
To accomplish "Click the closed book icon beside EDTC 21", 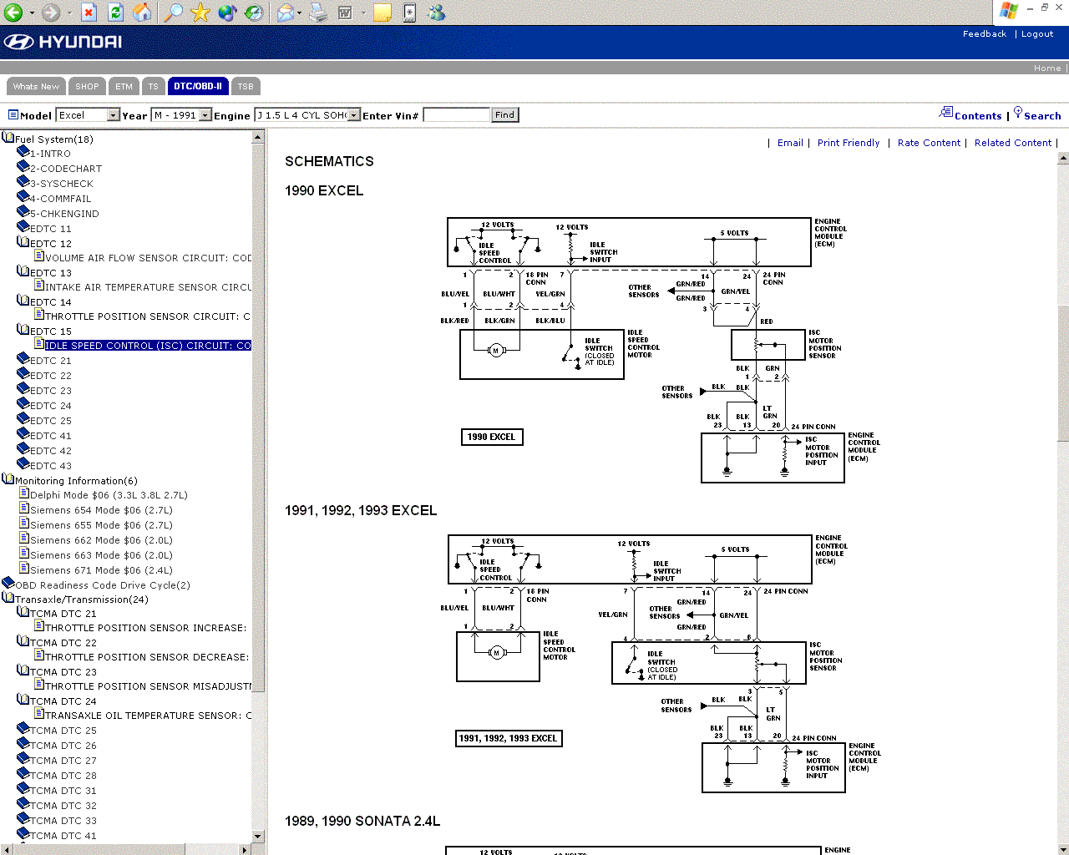I will tap(23, 360).
